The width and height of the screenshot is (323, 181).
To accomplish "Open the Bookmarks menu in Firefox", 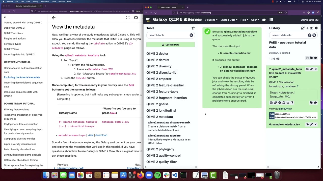I will point(45,2).
